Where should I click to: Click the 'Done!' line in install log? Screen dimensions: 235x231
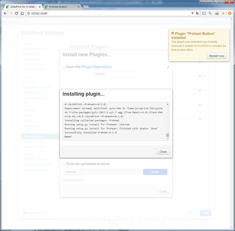point(68,137)
